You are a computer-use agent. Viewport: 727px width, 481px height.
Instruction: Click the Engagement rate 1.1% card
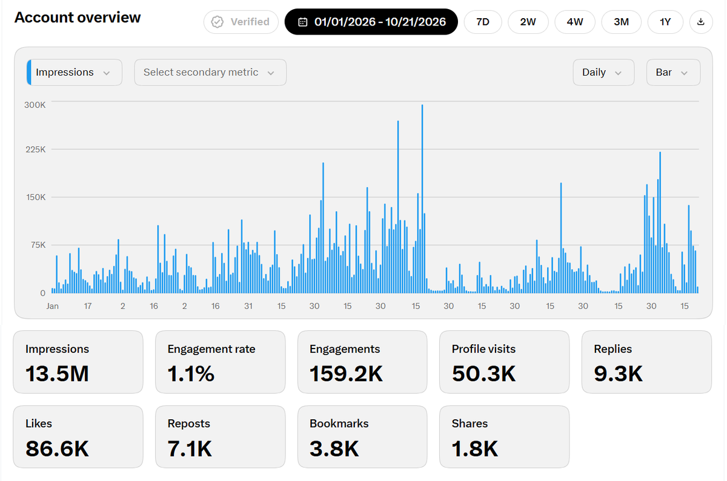221,362
